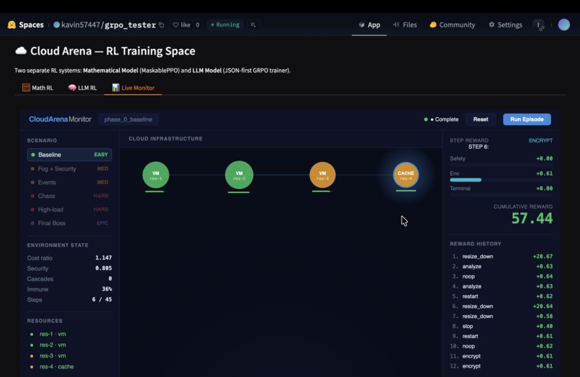The image size is (580, 377).
Task: Click reward history row 3 noop
Action: click(502, 276)
